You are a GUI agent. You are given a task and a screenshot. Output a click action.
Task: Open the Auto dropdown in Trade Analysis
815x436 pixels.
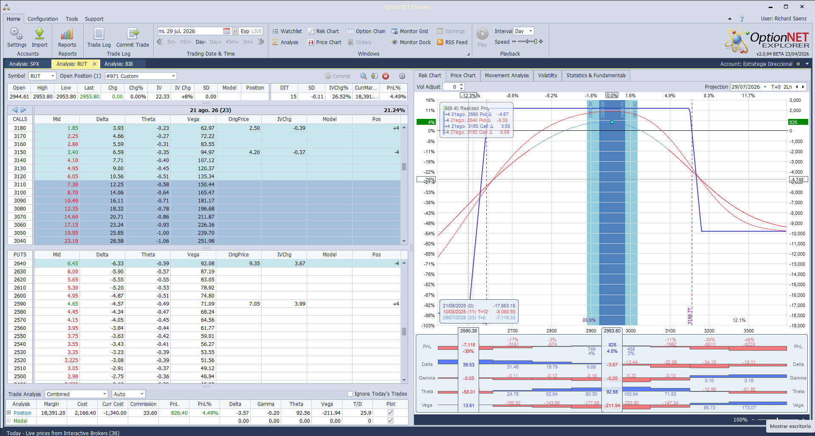[x=142, y=394]
